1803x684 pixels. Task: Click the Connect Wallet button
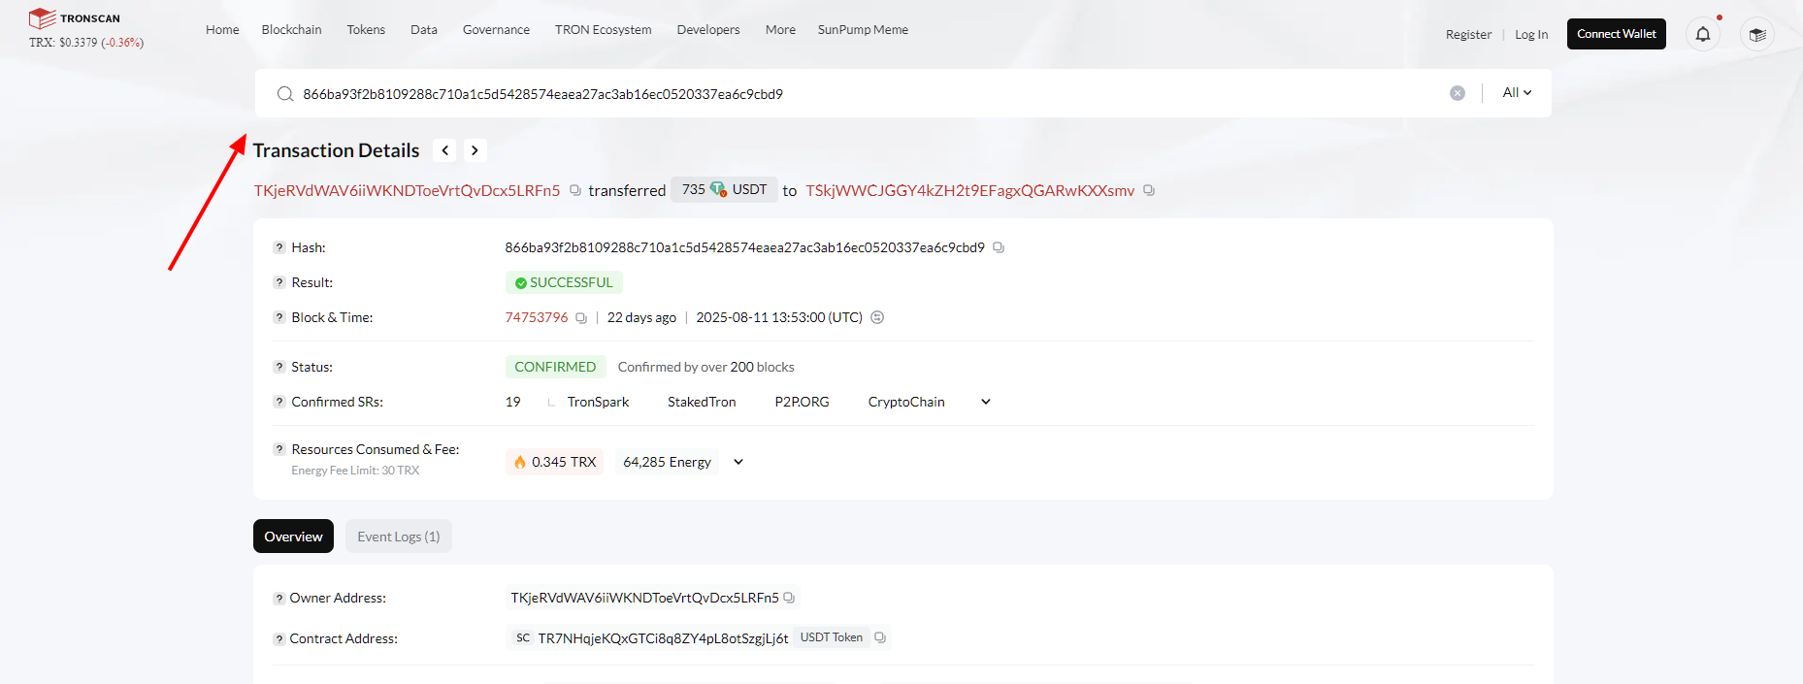[x=1617, y=34]
